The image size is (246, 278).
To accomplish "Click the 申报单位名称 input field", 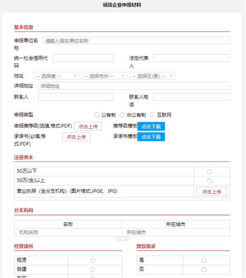I will 136,41.
